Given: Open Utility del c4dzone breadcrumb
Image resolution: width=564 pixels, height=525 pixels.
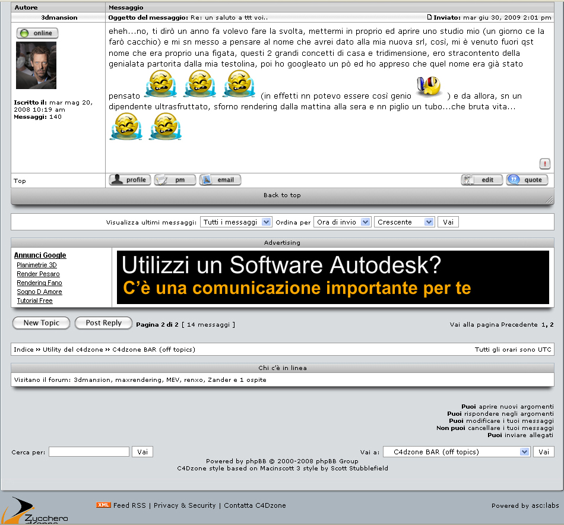Looking at the screenshot, I should [73, 349].
